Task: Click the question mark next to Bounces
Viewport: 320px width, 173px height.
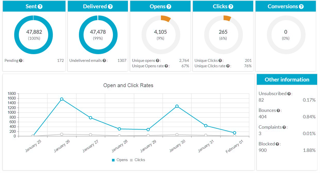Action: click(278, 111)
